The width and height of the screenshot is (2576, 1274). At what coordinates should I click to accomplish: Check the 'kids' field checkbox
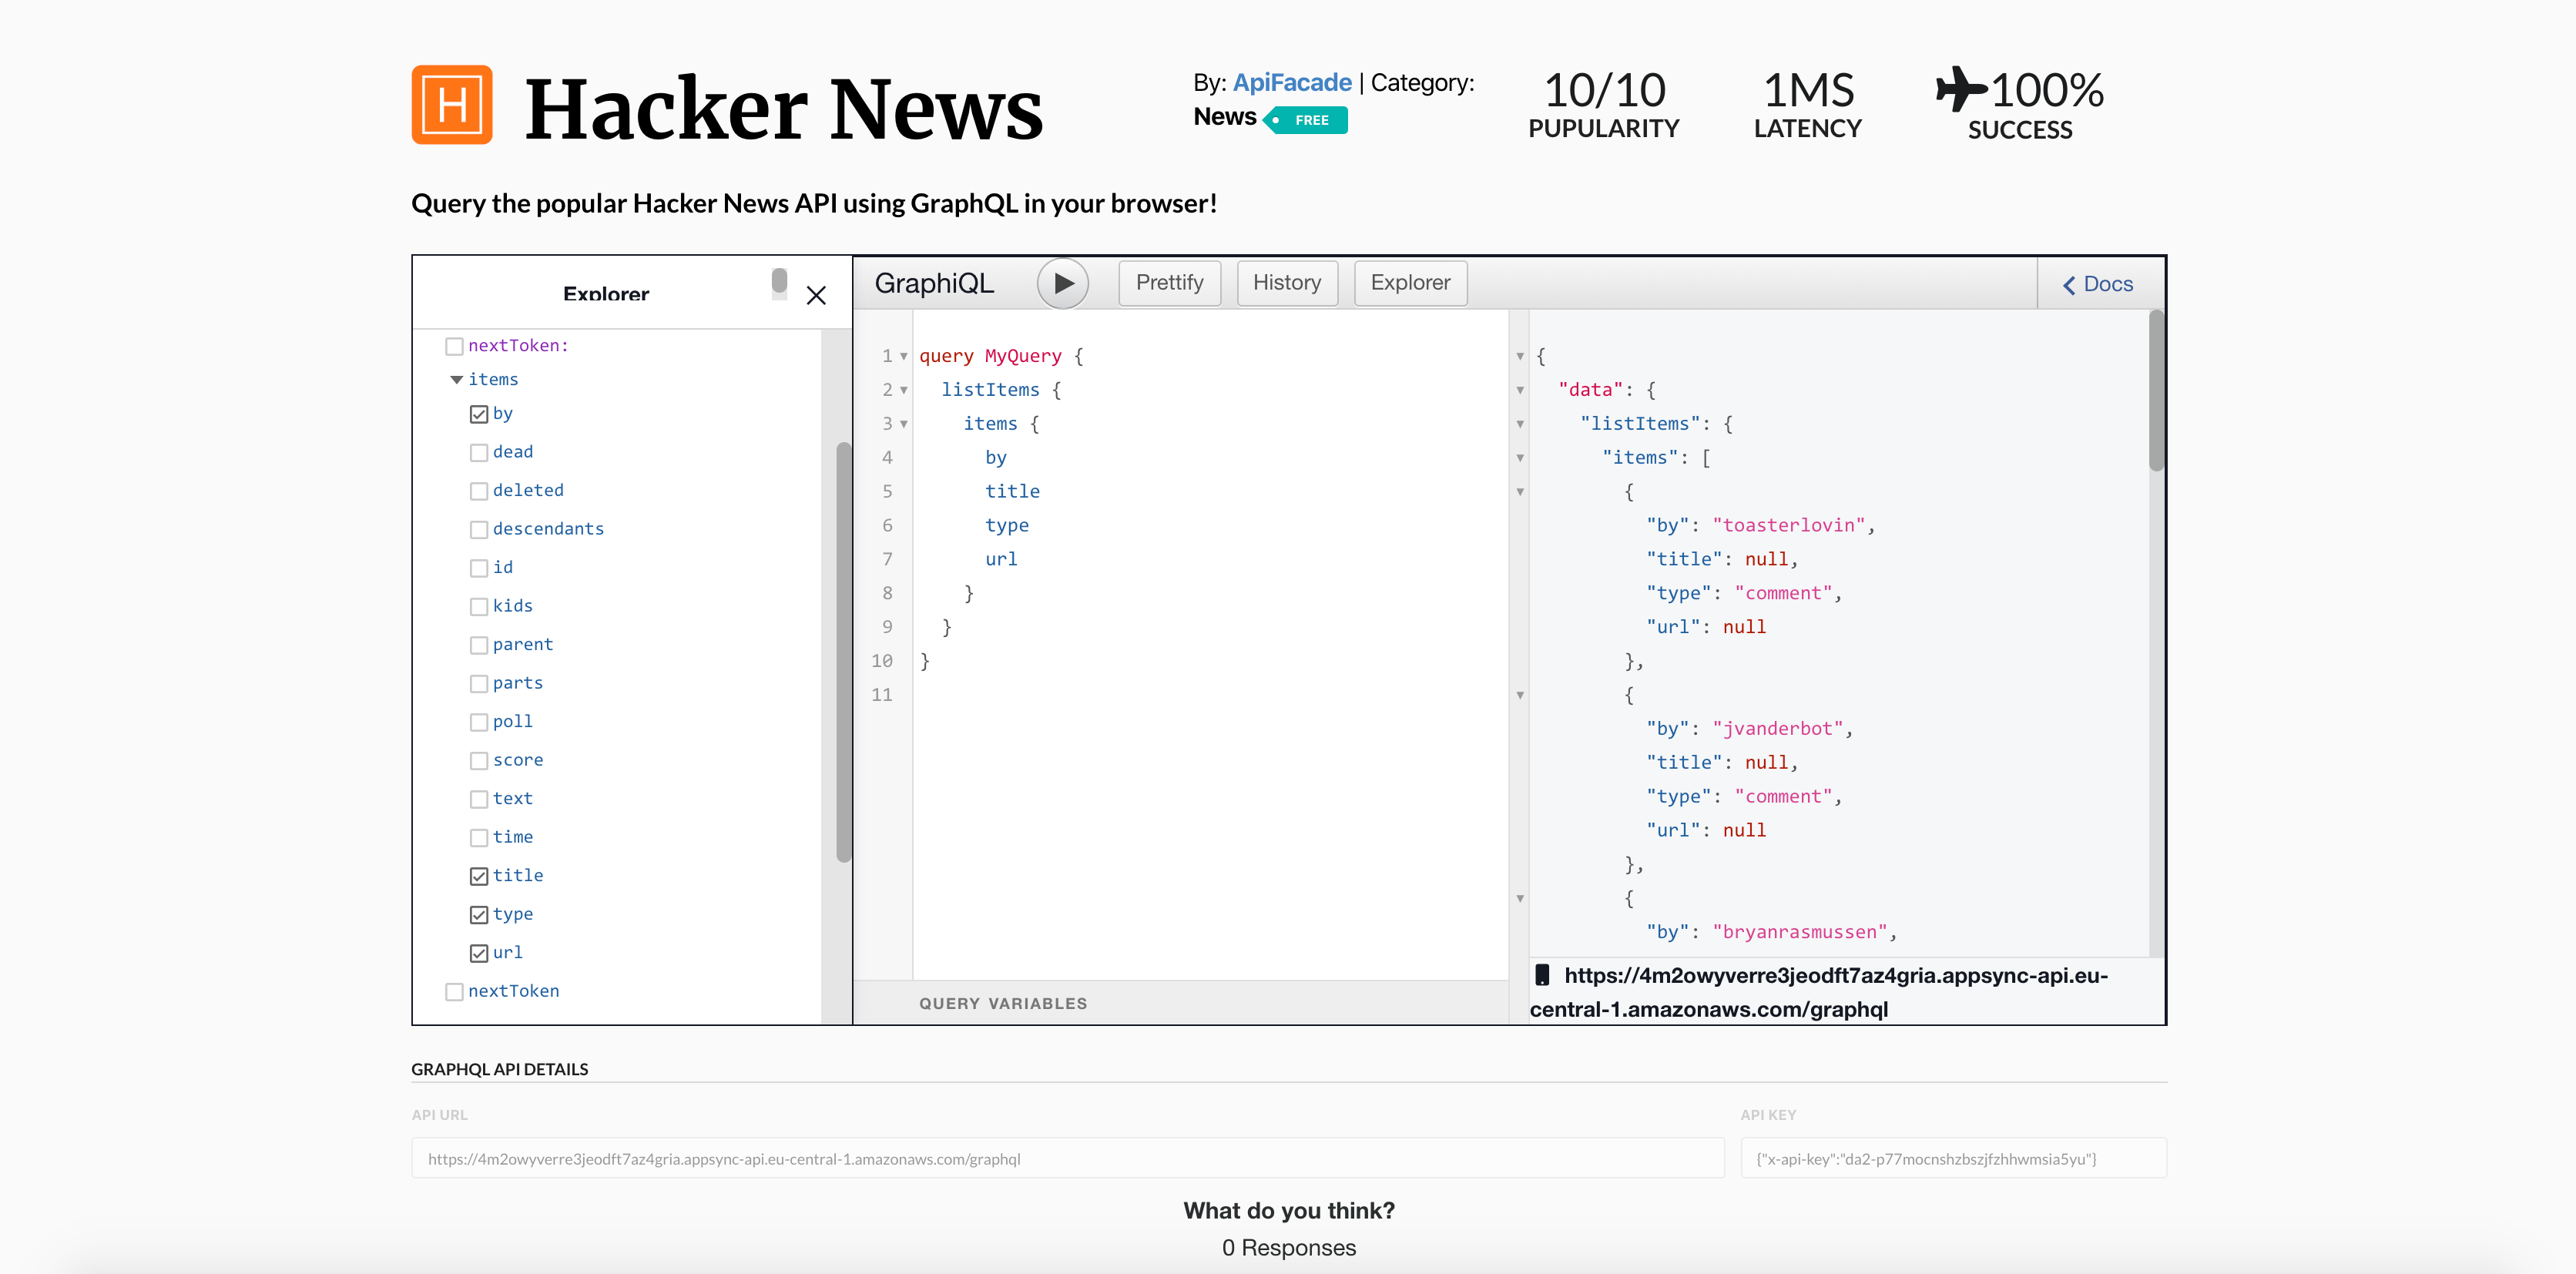pyautogui.click(x=479, y=607)
